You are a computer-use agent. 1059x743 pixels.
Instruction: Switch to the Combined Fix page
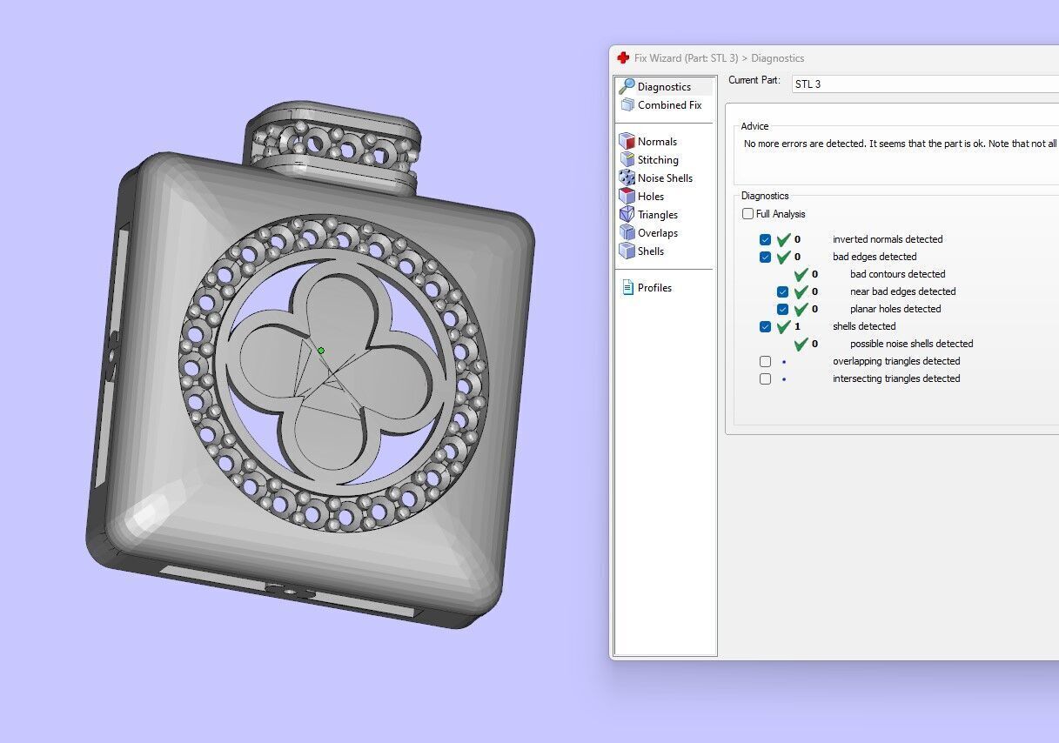point(669,104)
